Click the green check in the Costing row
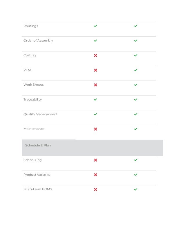This screenshot has width=185, height=240. [135, 55]
